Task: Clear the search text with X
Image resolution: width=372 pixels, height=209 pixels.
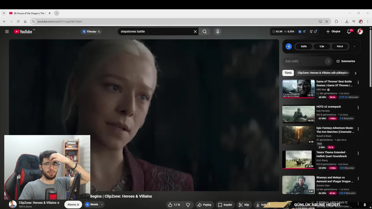Action: coord(195,32)
